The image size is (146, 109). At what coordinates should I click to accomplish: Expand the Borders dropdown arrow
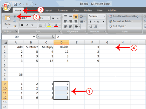(x=44, y=25)
